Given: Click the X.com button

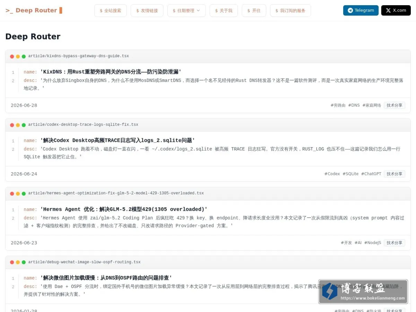Looking at the screenshot, I should point(396,10).
